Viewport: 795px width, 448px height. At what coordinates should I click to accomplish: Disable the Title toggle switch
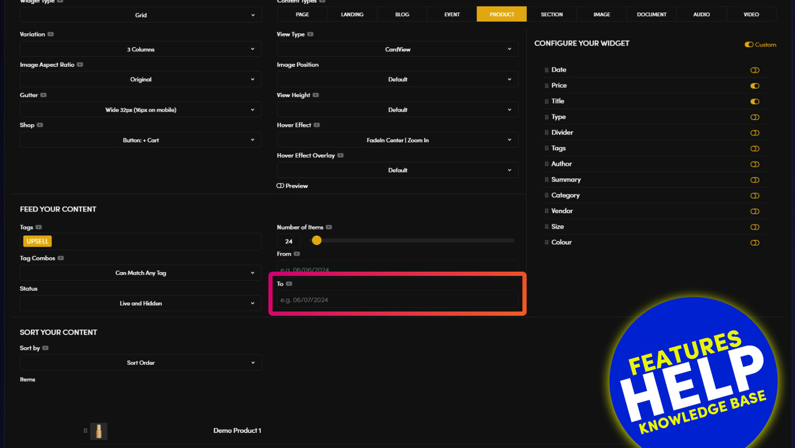(755, 102)
